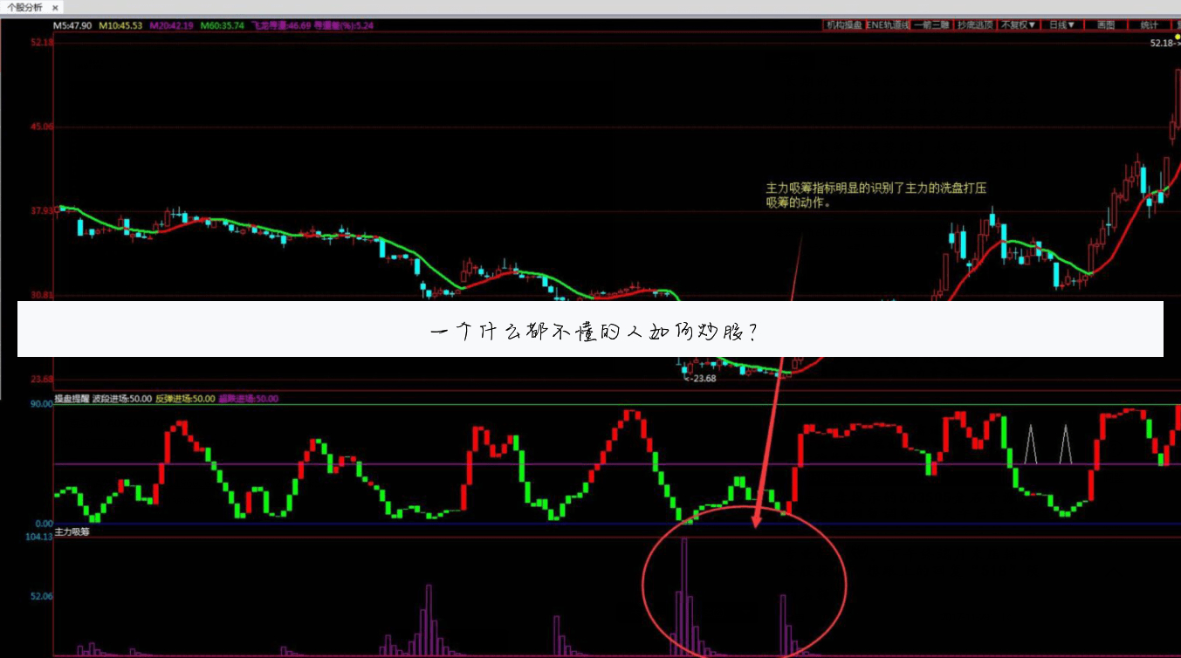Screen dimensions: 1181x658
Task: Click the 37.93 price axis label
Action: pyautogui.click(x=41, y=210)
